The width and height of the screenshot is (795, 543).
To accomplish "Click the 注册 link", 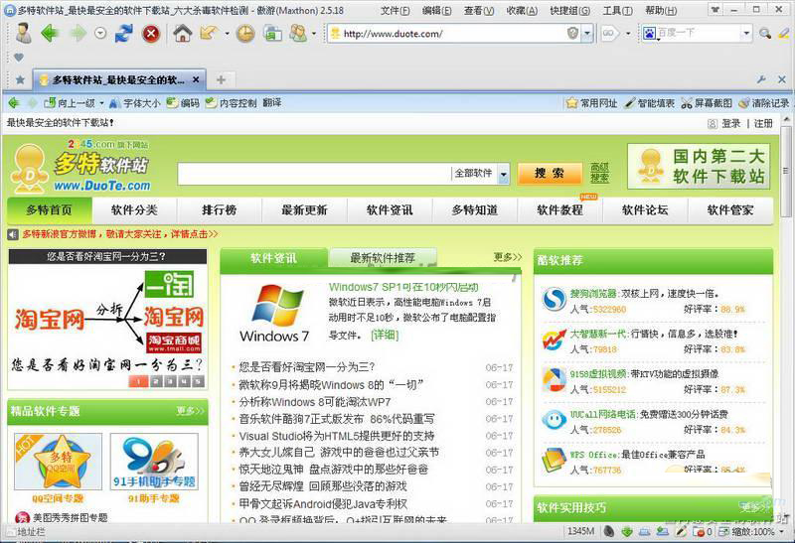I will [763, 124].
